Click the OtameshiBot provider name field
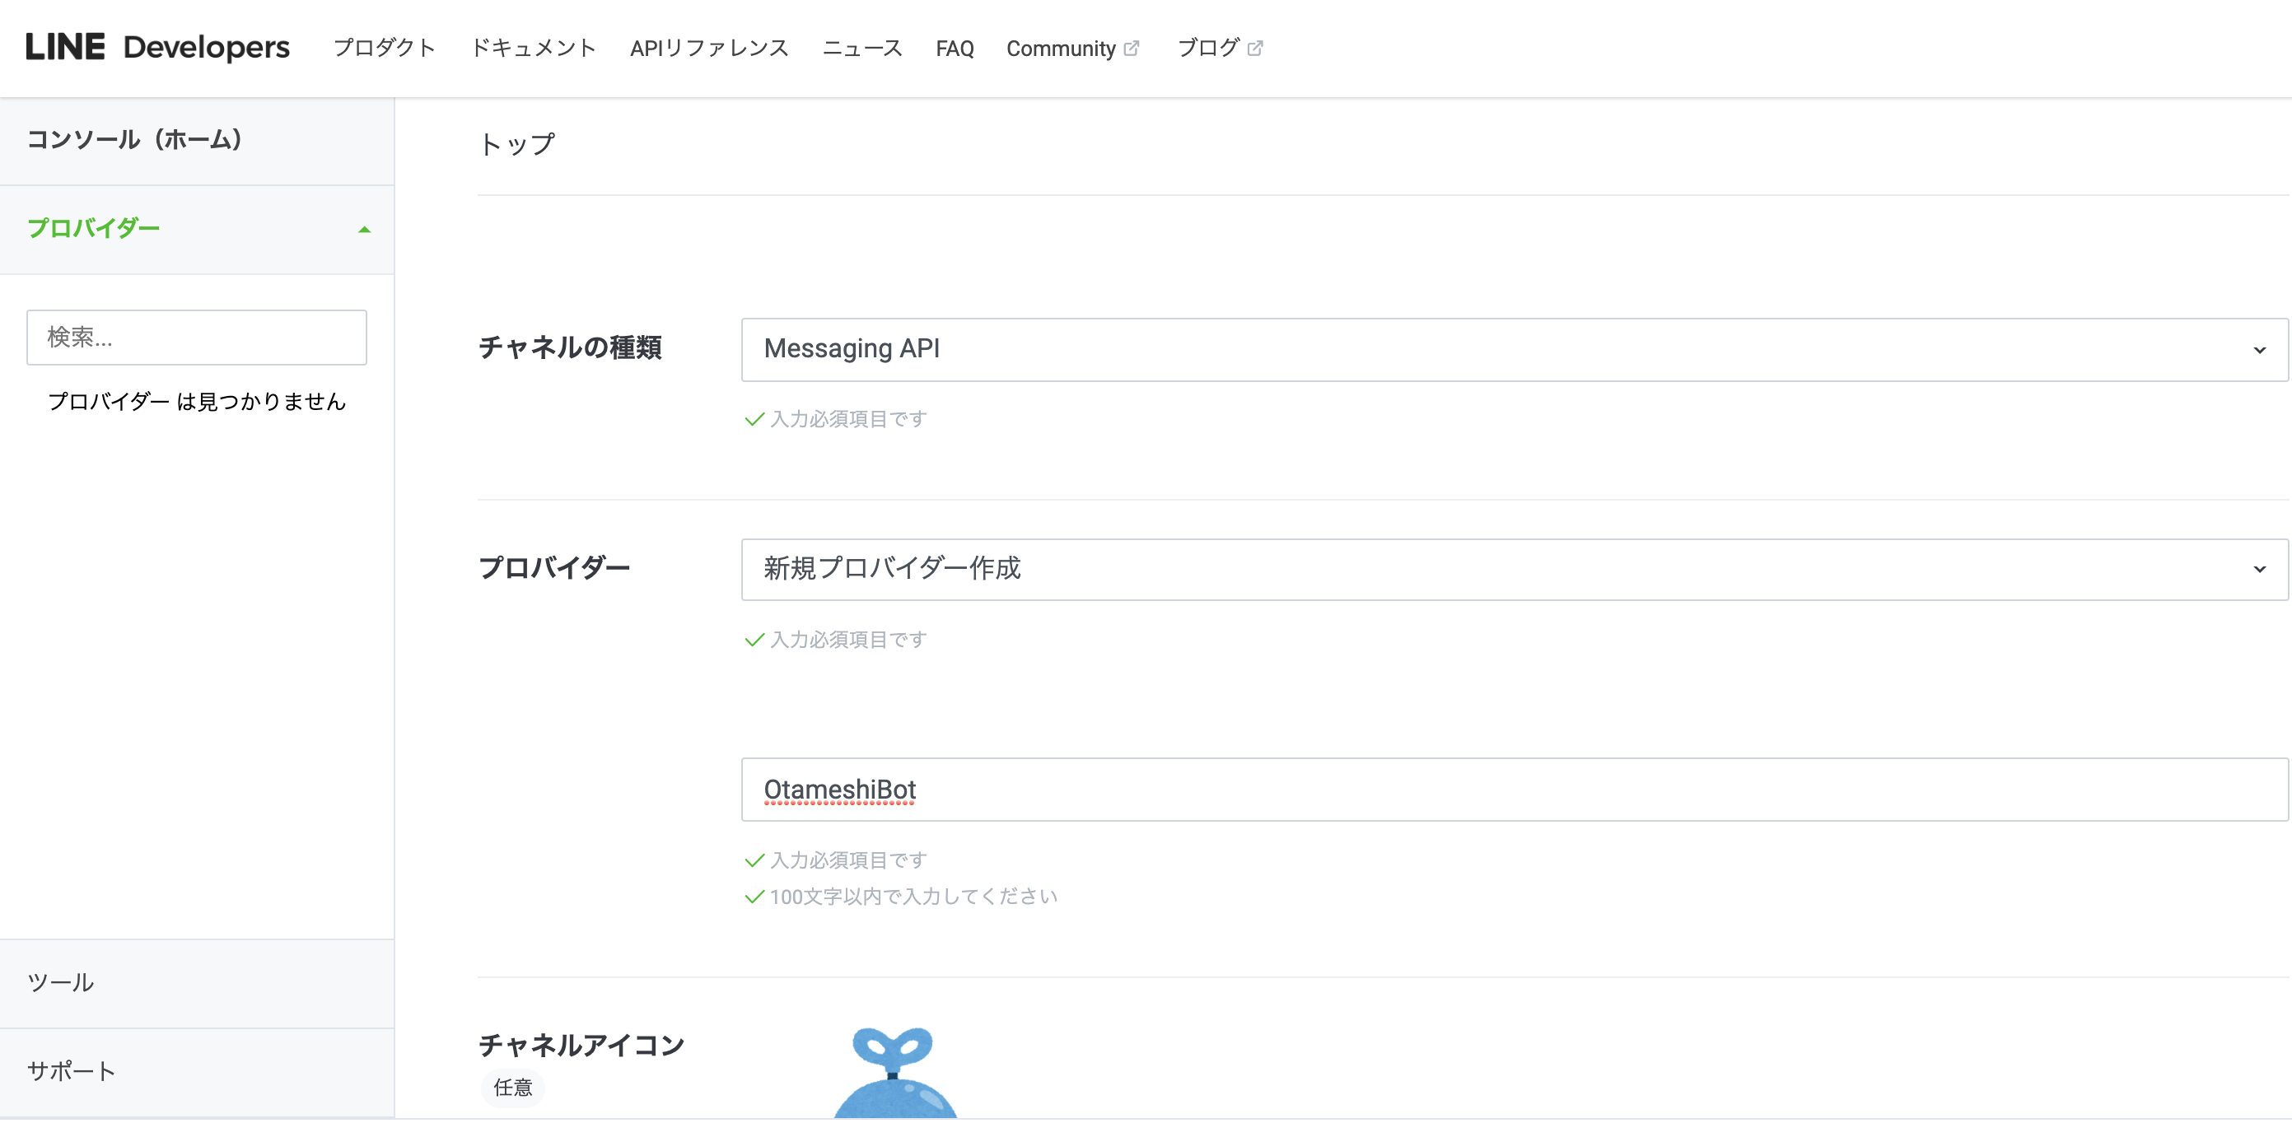The width and height of the screenshot is (2292, 1123). (x=1514, y=790)
